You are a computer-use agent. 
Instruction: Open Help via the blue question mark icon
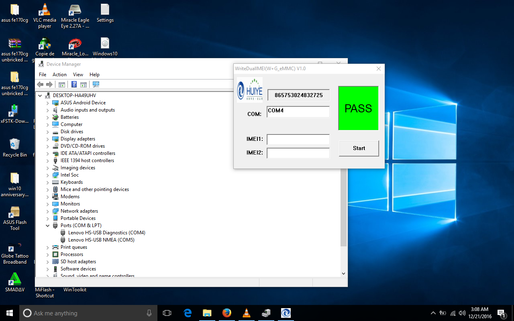(x=74, y=84)
